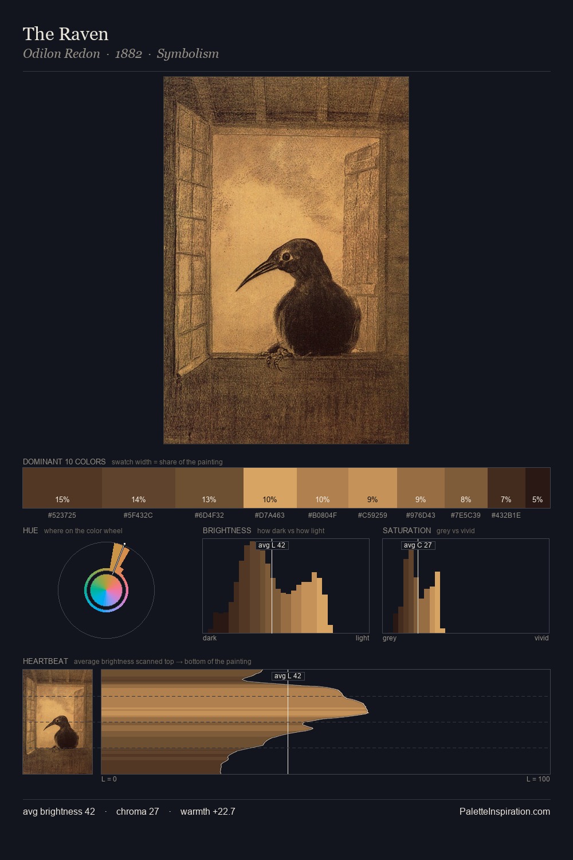
Task: Click hex code text '#D7A463'
Action: point(270,515)
